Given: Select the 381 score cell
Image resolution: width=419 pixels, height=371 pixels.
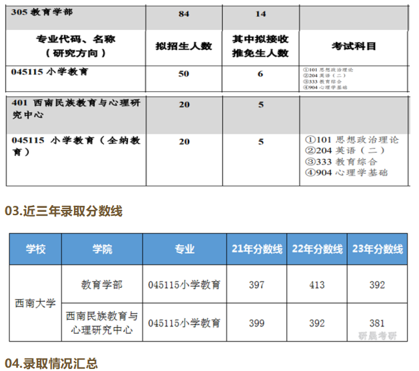Looking at the screenshot, I should pyautogui.click(x=377, y=323).
